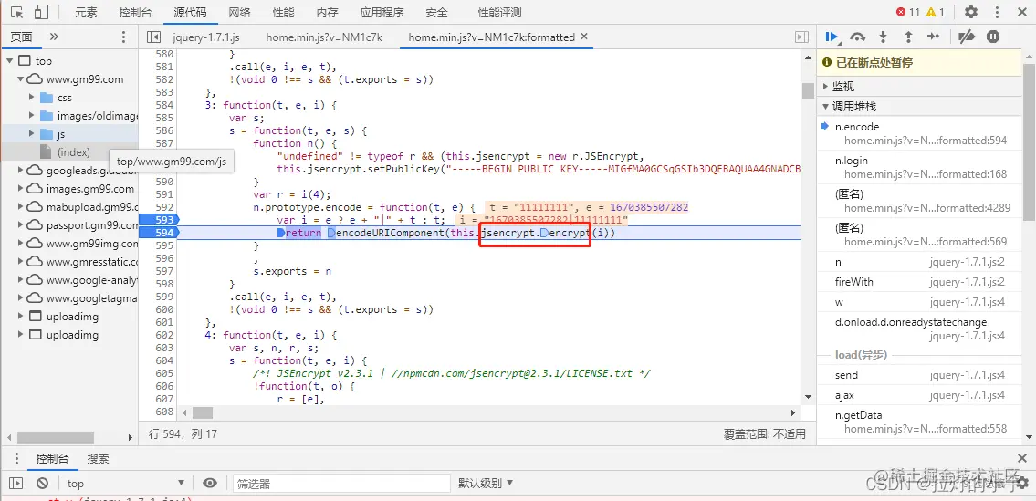
Task: Select the 搜索 drawer tab
Action: (x=98, y=459)
